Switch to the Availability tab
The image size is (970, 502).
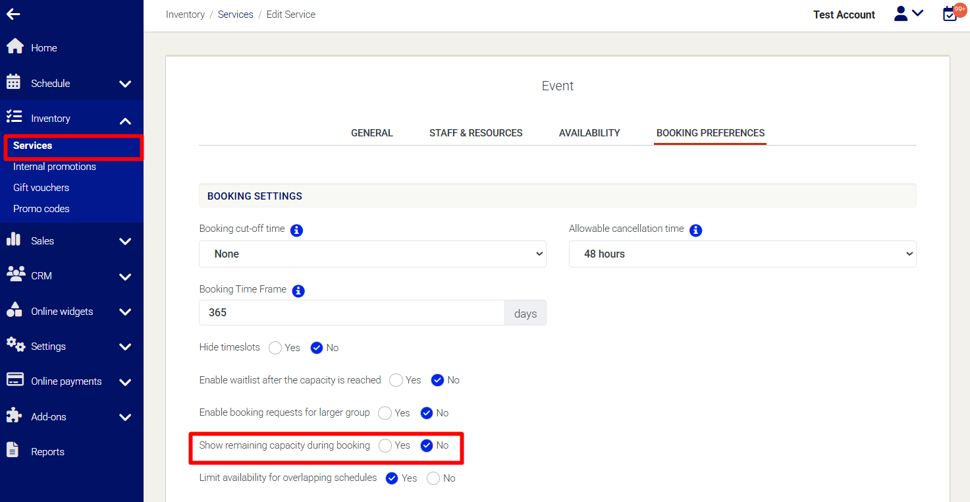589,133
